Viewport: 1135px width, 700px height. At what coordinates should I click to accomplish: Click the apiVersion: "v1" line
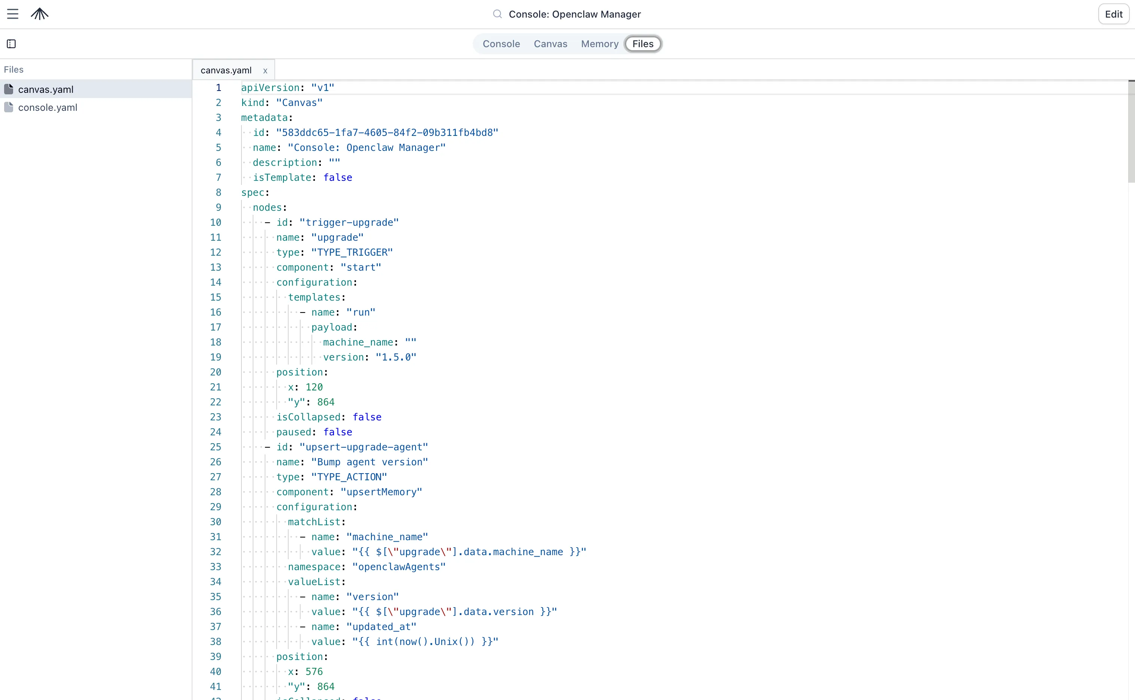[x=287, y=88]
